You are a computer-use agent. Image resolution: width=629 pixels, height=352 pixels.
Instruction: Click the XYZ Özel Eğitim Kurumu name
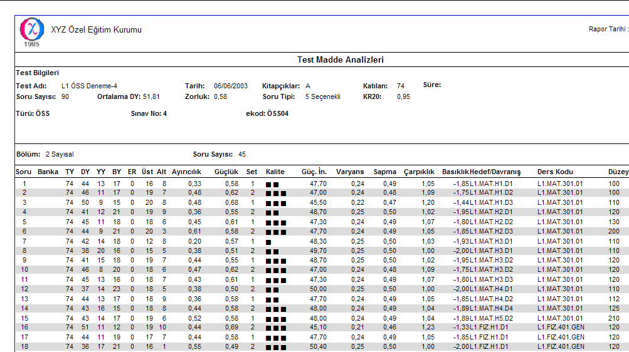96,30
